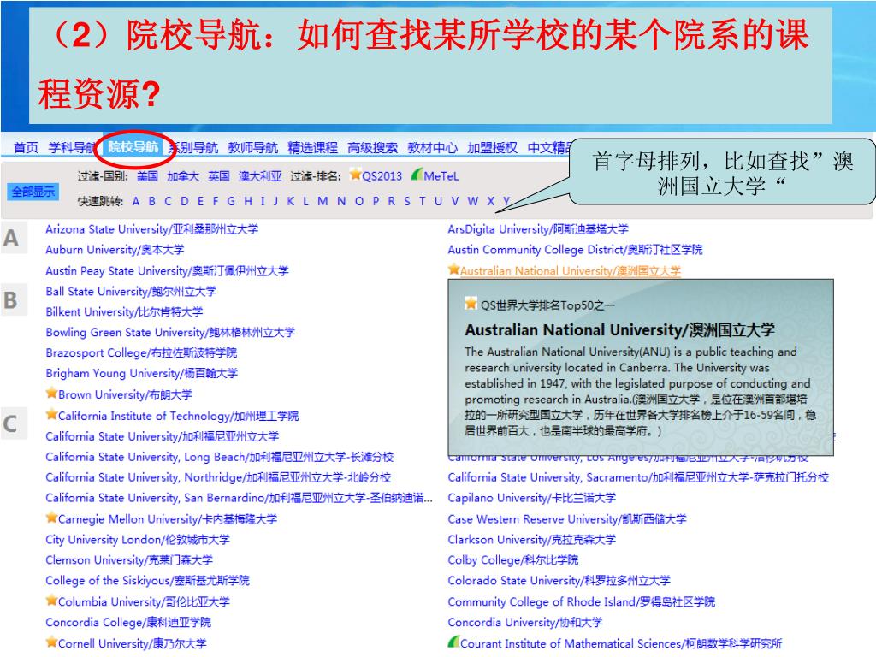The width and height of the screenshot is (876, 657).
Task: Click star icon beside Australian National University
Action: (x=453, y=269)
